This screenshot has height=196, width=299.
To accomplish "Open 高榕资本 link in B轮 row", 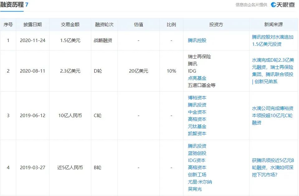I will (x=197, y=168).
